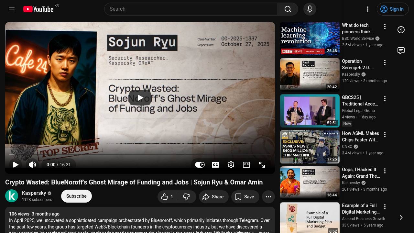Open options for Operation Serengeti 2.0 video
Viewport: 414px width, 233px height.
pos(385,62)
